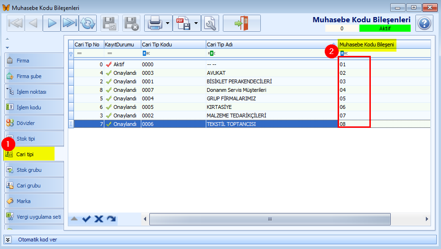Select the AVUKAT row
Viewport: 441px width, 249px height.
point(249,73)
